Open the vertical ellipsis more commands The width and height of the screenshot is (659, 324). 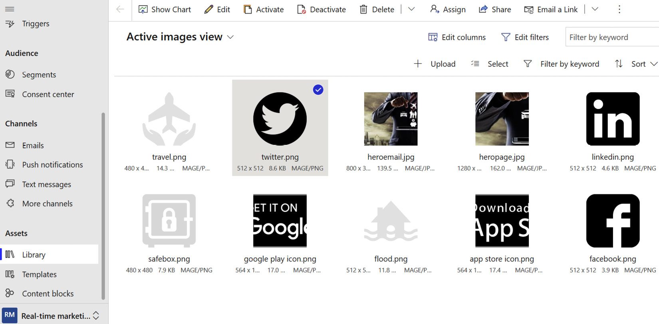tap(619, 9)
